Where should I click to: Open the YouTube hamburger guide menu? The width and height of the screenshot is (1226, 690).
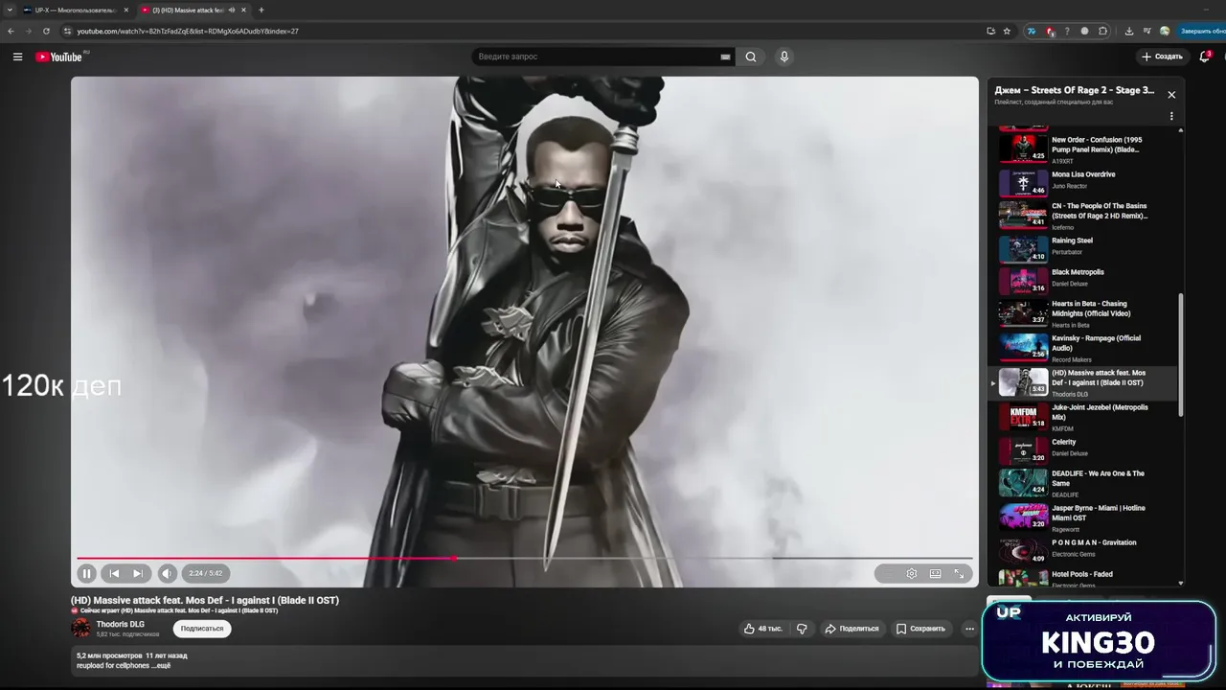(17, 57)
